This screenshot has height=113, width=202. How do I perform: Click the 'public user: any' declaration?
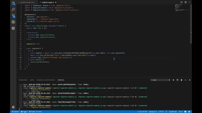[x=37, y=28]
